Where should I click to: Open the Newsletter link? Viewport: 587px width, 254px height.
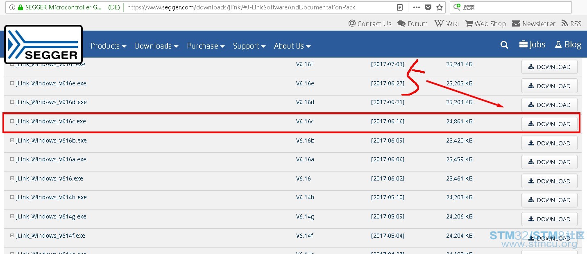coord(534,24)
